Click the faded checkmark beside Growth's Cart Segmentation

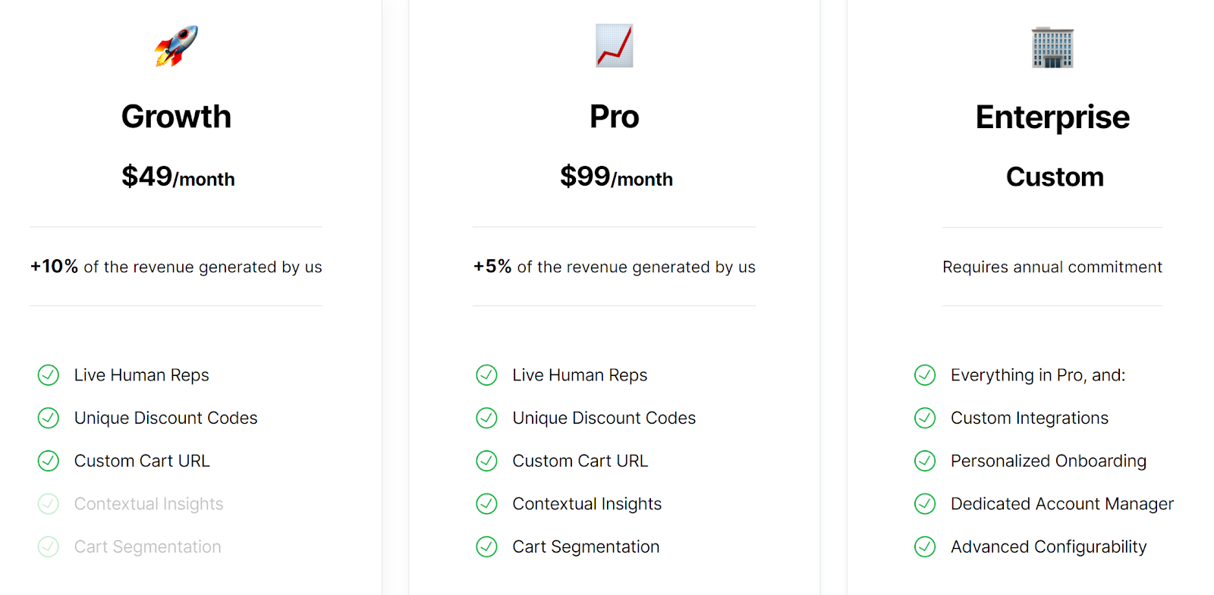(49, 546)
